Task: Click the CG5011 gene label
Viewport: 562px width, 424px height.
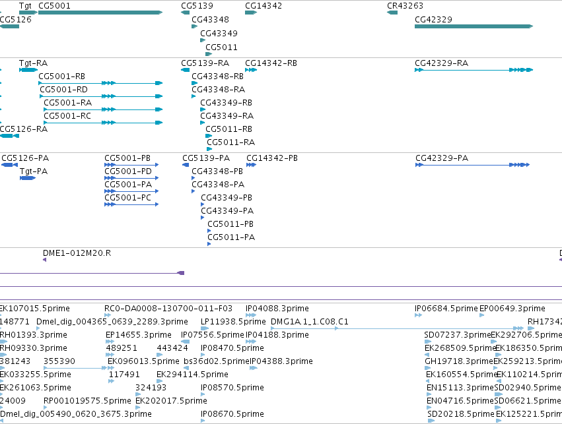Action: point(221,47)
